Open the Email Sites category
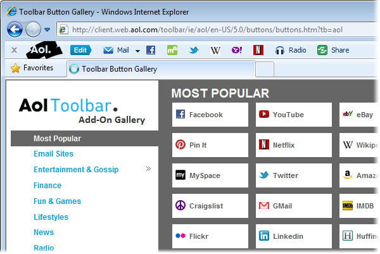380x254 pixels. point(53,154)
